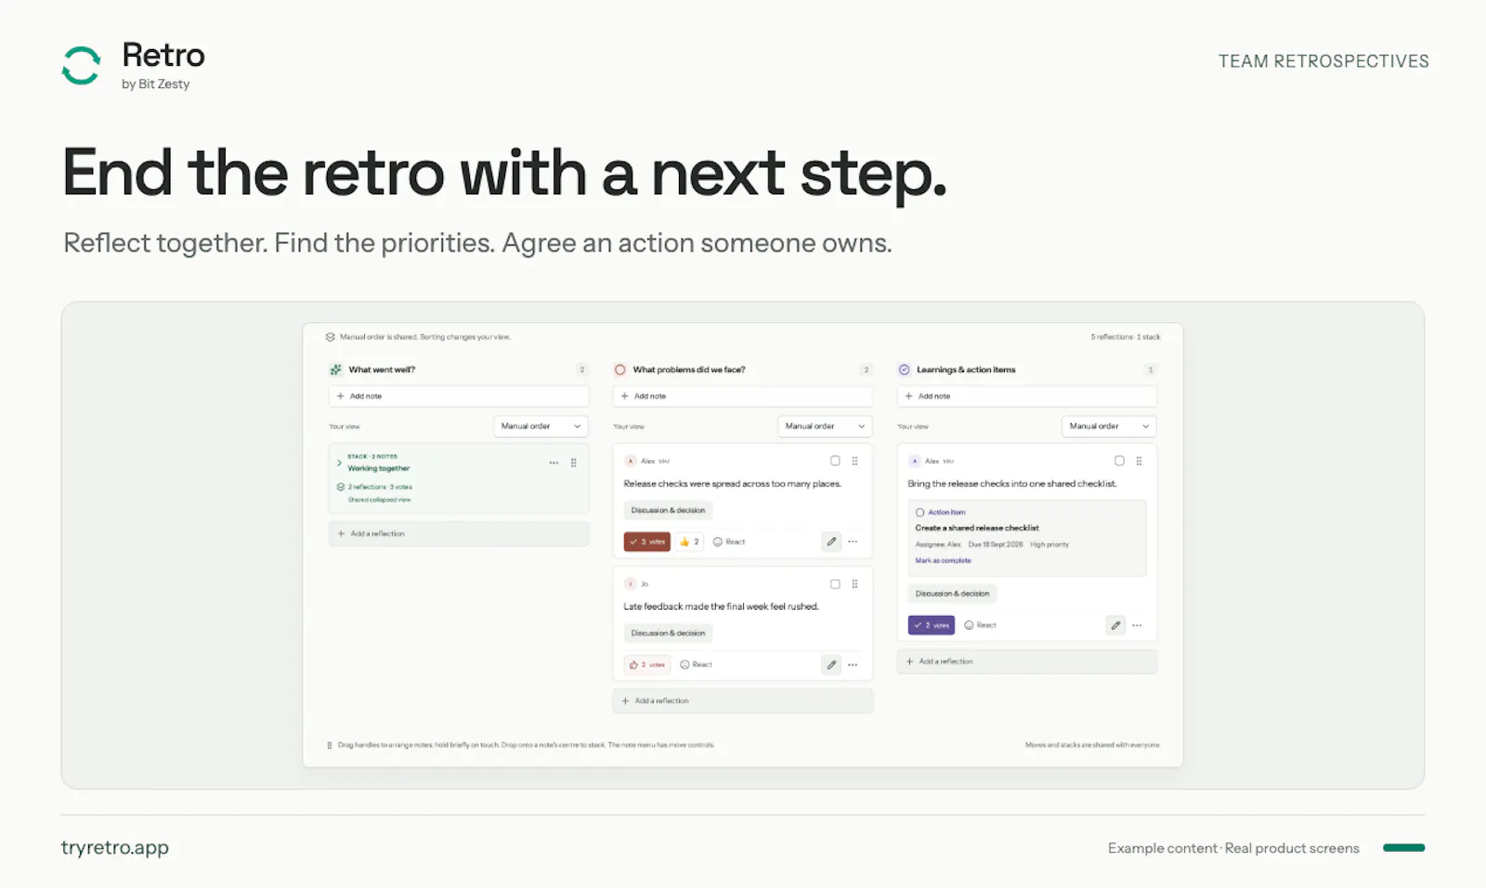The height and width of the screenshot is (888, 1486).
Task: Click the Working together stack title
Action: (378, 469)
